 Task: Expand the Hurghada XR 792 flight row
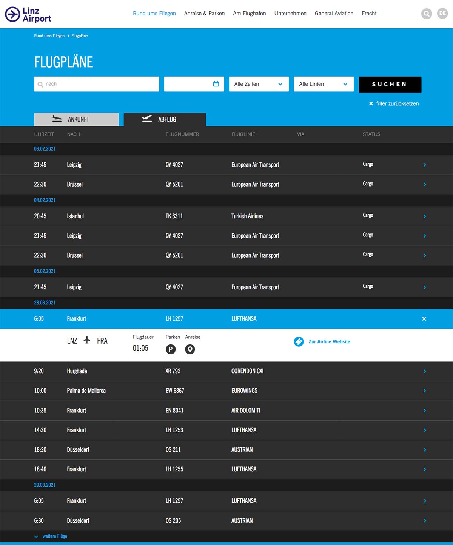424,371
